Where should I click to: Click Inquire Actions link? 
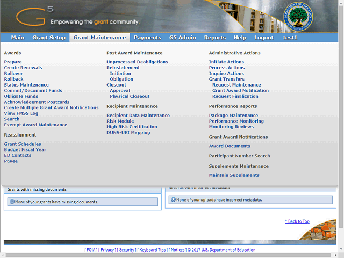[226, 73]
